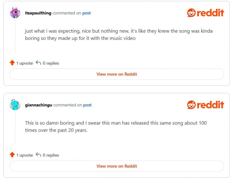Open the giannachingu username link
230x178 pixels.
pos(39,105)
